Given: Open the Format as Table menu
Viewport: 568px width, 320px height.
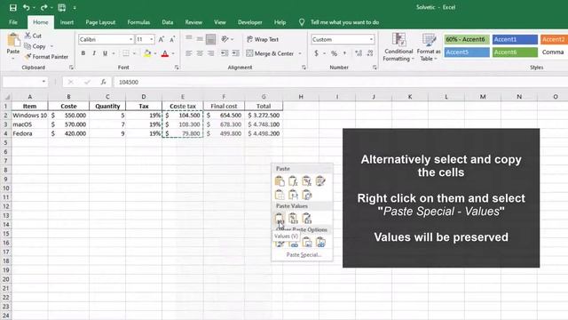Looking at the screenshot, I should click(429, 47).
